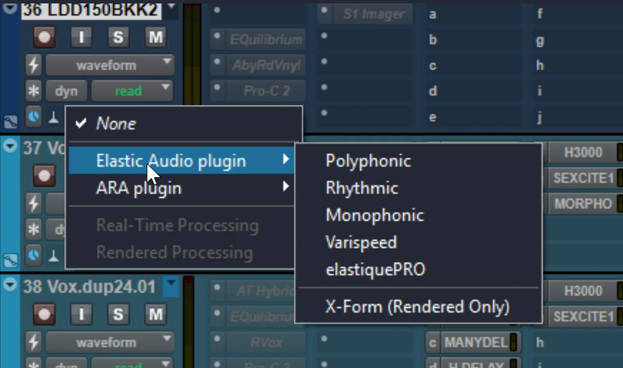623x368 pixels.
Task: Open track 36 waveform view selector
Action: 110,65
